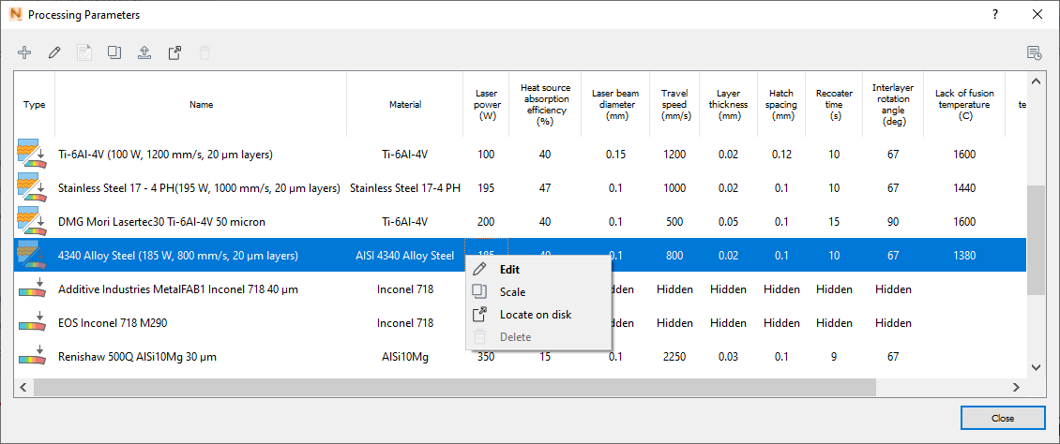The width and height of the screenshot is (1060, 444).
Task: Click the locate on disk toolbar icon
Action: pos(174,52)
